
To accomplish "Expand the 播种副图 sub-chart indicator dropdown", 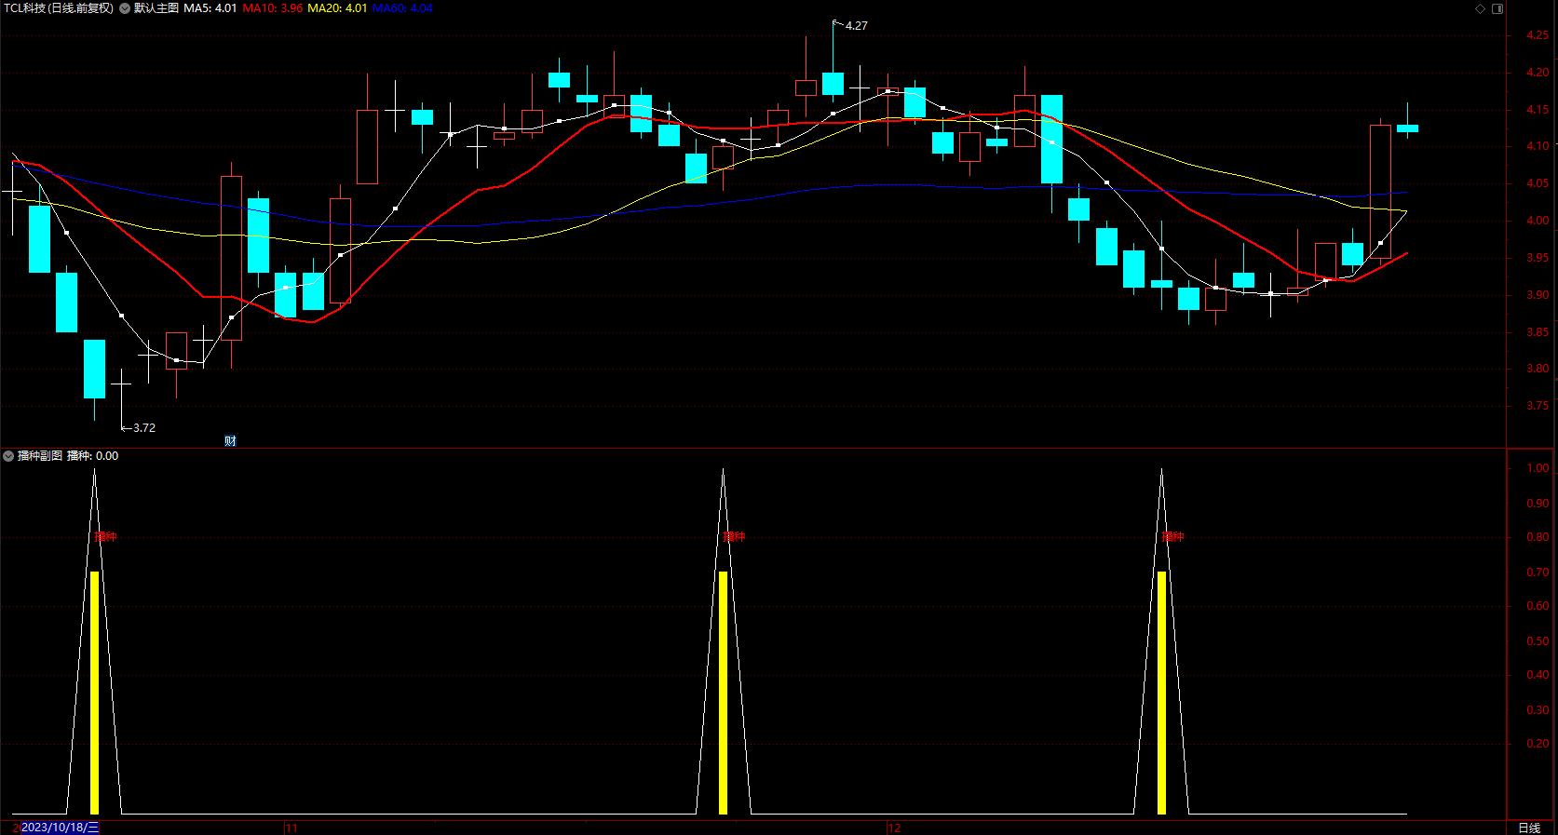I will (8, 456).
